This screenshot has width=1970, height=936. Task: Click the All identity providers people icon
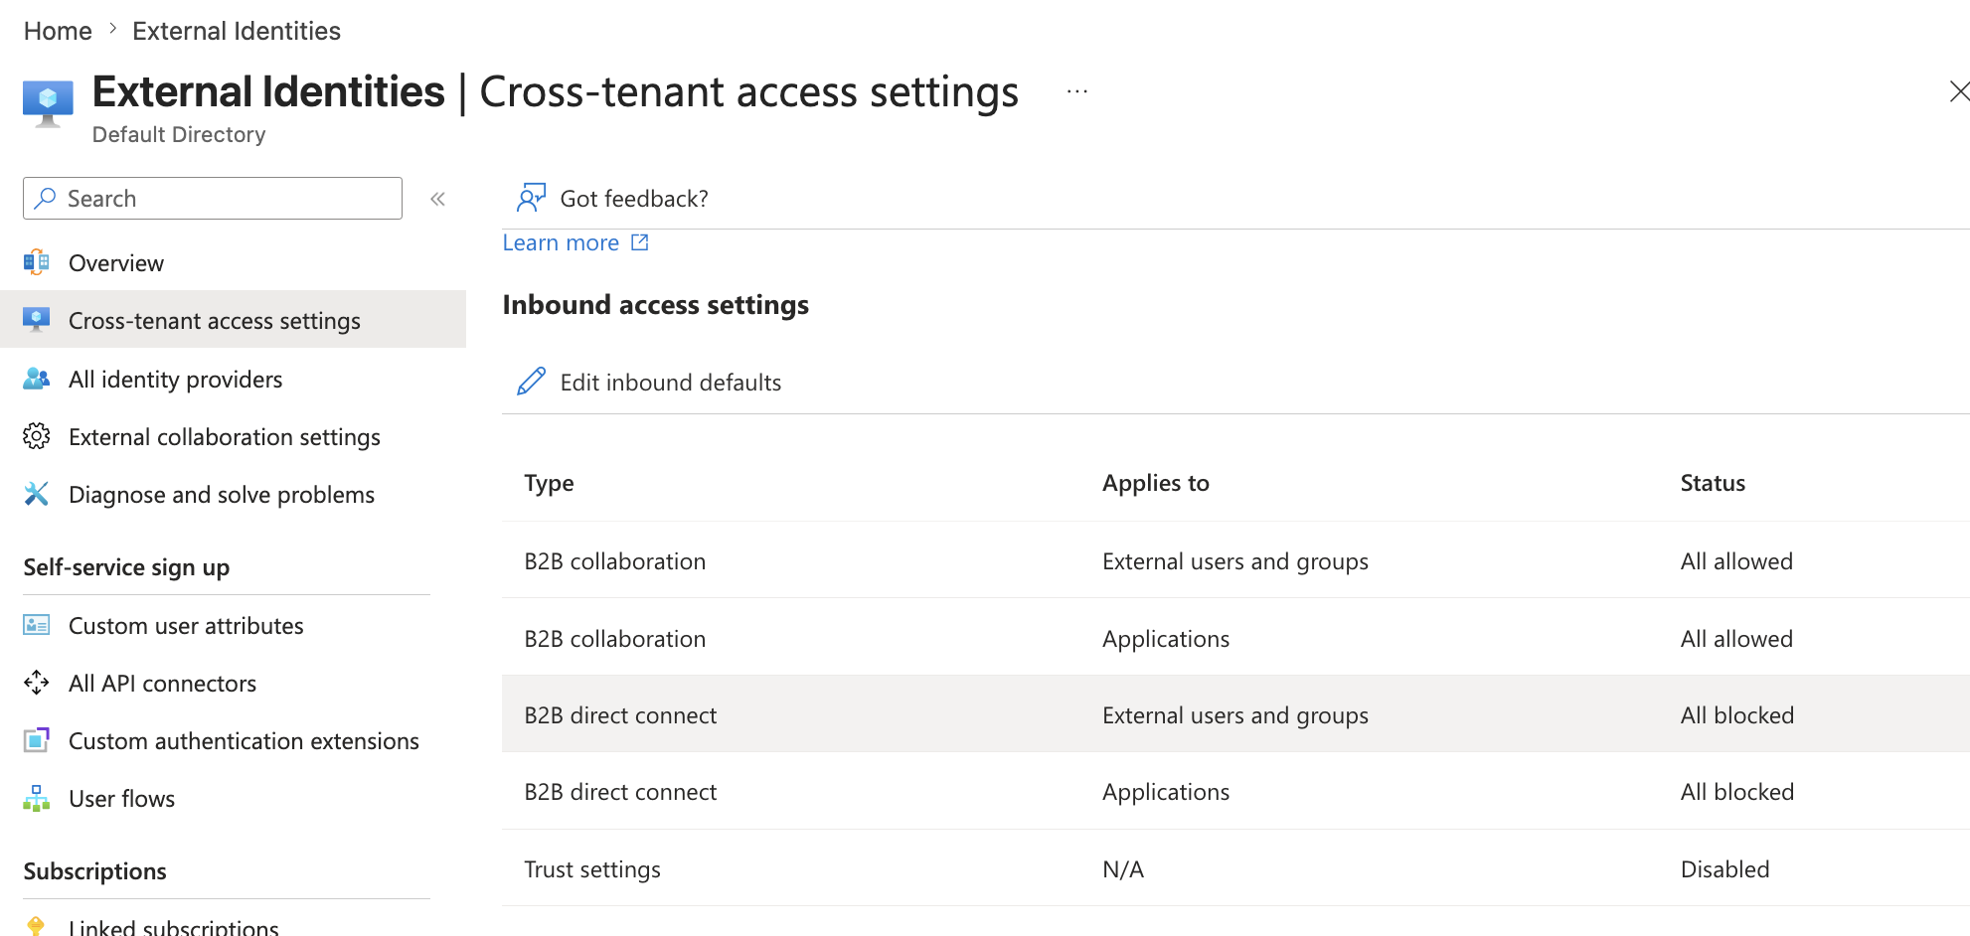point(37,379)
